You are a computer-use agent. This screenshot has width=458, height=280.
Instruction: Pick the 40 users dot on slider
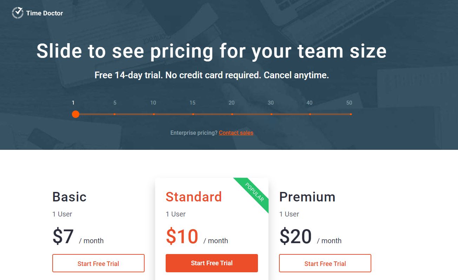(x=310, y=114)
